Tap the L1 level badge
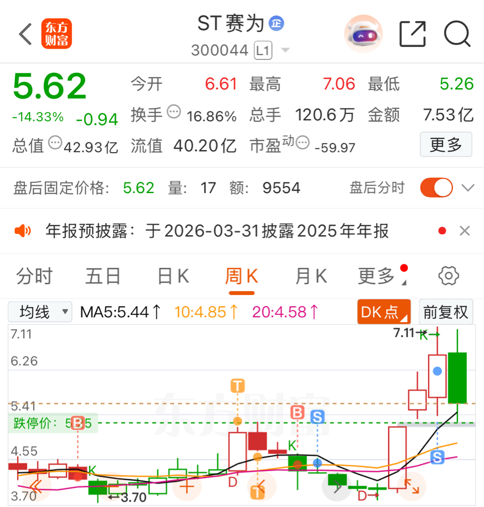 pyautogui.click(x=263, y=51)
